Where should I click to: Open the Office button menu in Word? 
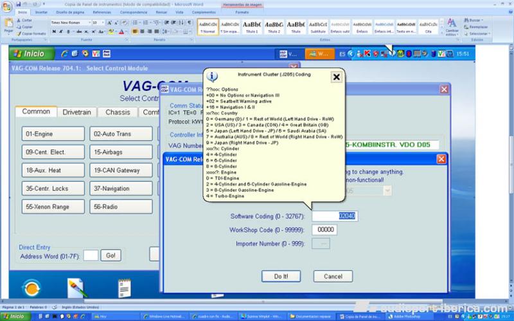point(6,6)
